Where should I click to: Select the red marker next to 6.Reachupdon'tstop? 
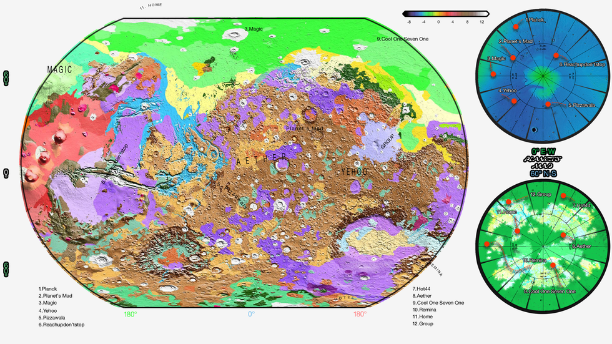(x=556, y=56)
